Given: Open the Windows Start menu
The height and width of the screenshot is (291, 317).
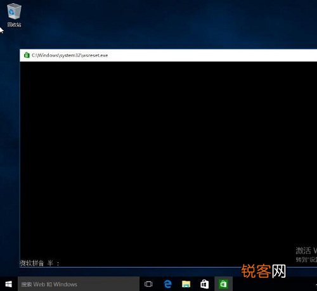Looking at the screenshot, I should tap(8, 284).
